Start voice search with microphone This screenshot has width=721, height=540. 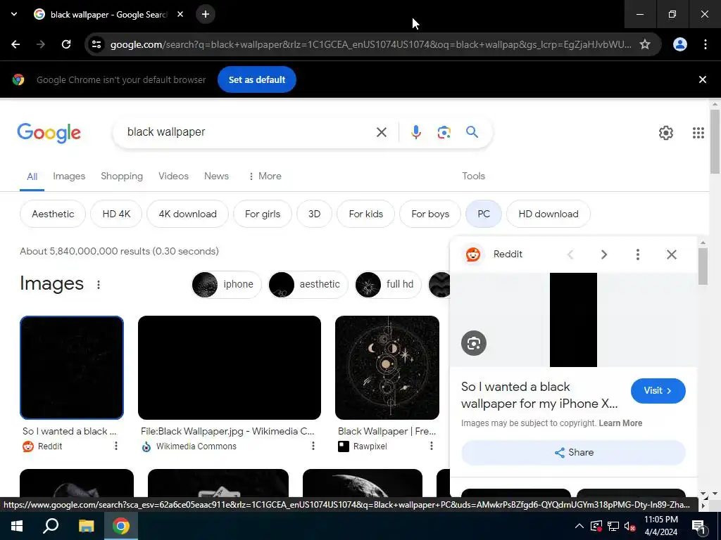(415, 132)
